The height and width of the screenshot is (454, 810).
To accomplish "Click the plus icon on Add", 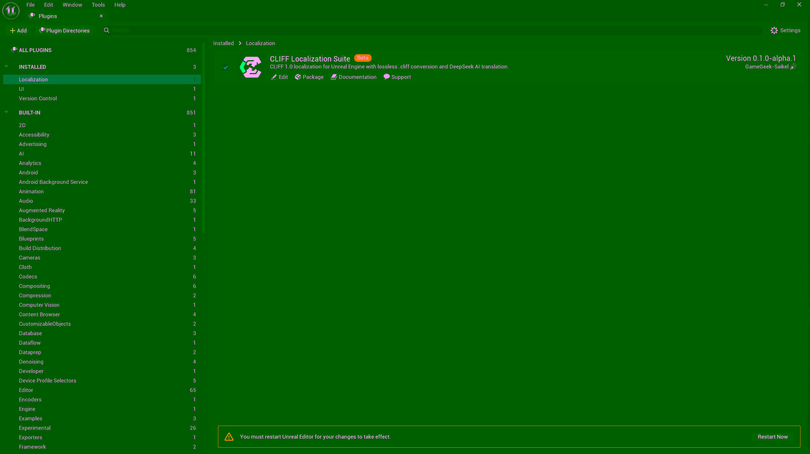I will point(13,31).
